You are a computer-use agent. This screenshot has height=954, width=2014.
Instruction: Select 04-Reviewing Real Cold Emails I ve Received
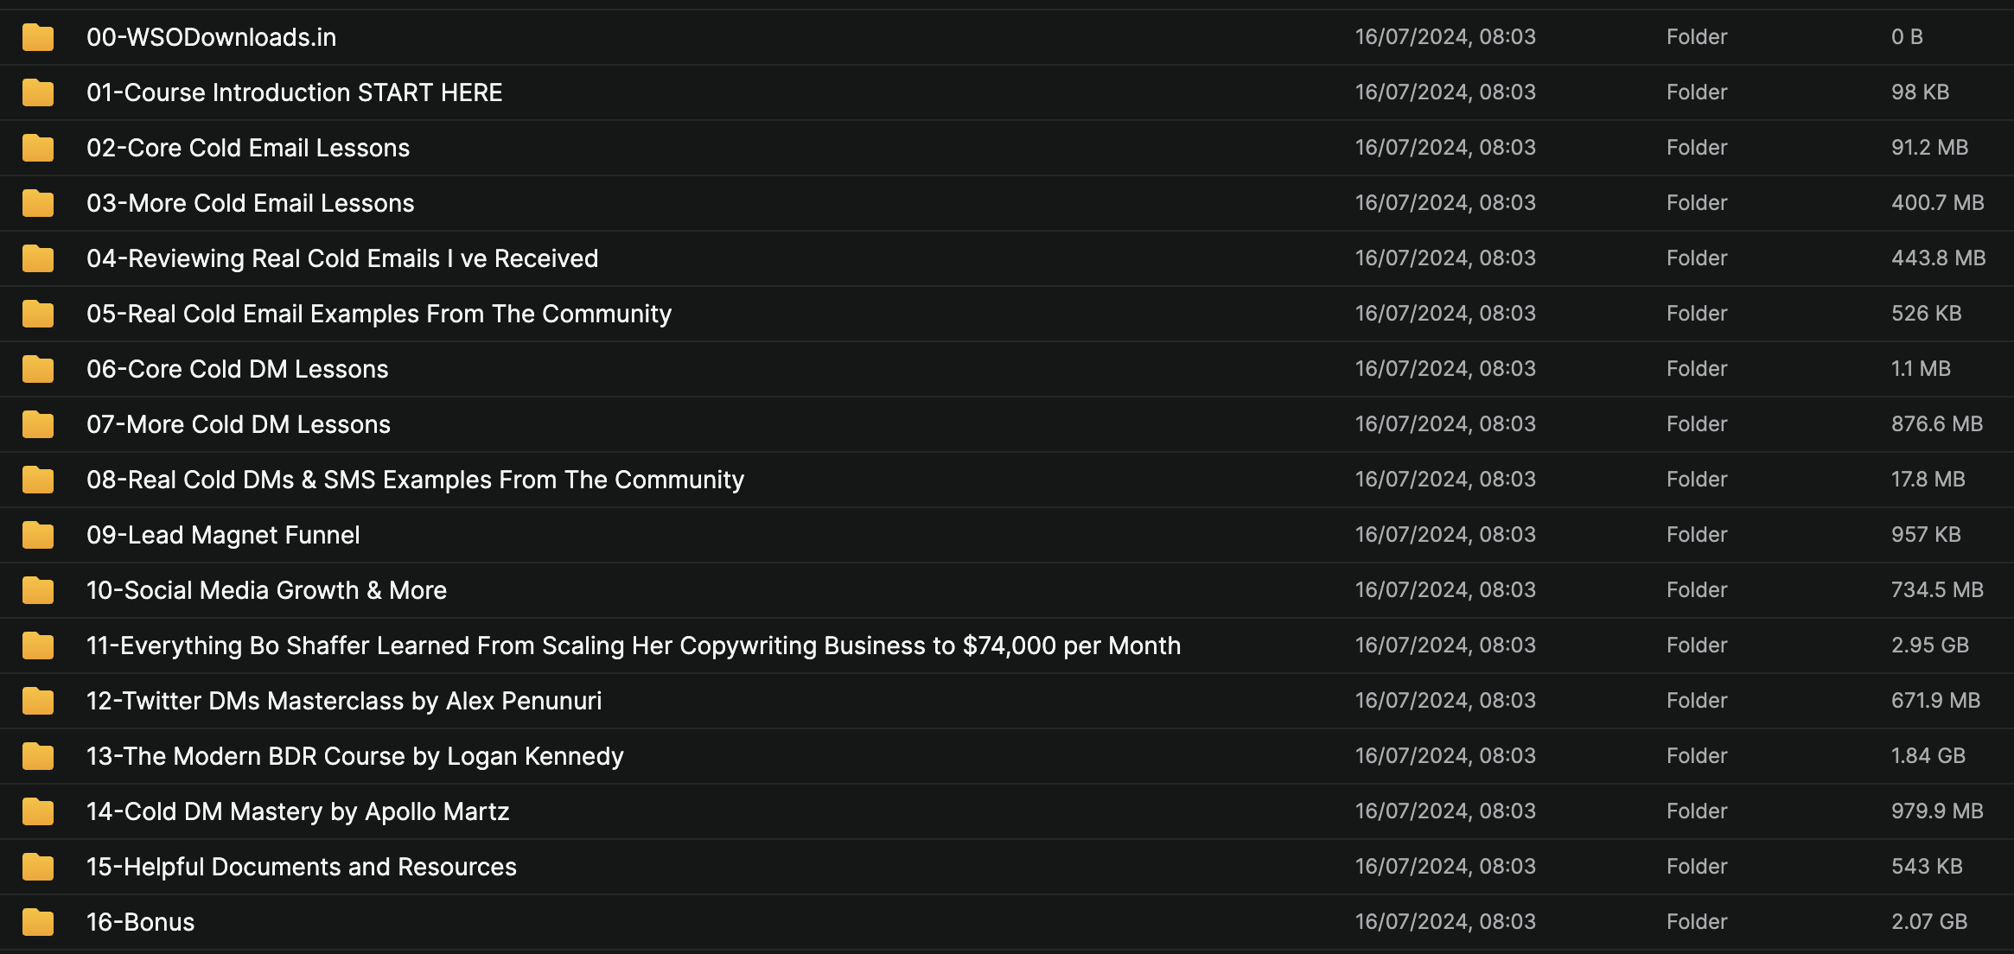[342, 258]
